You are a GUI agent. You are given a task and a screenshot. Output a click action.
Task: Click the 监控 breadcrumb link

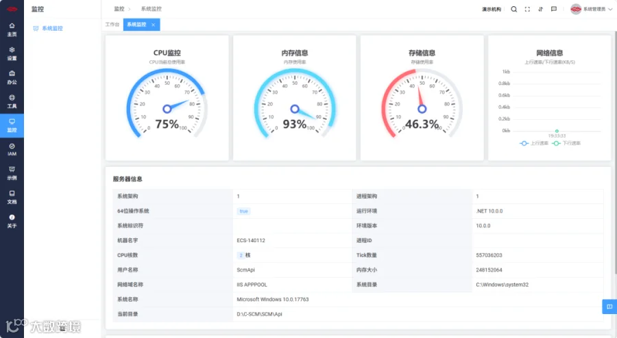point(119,9)
